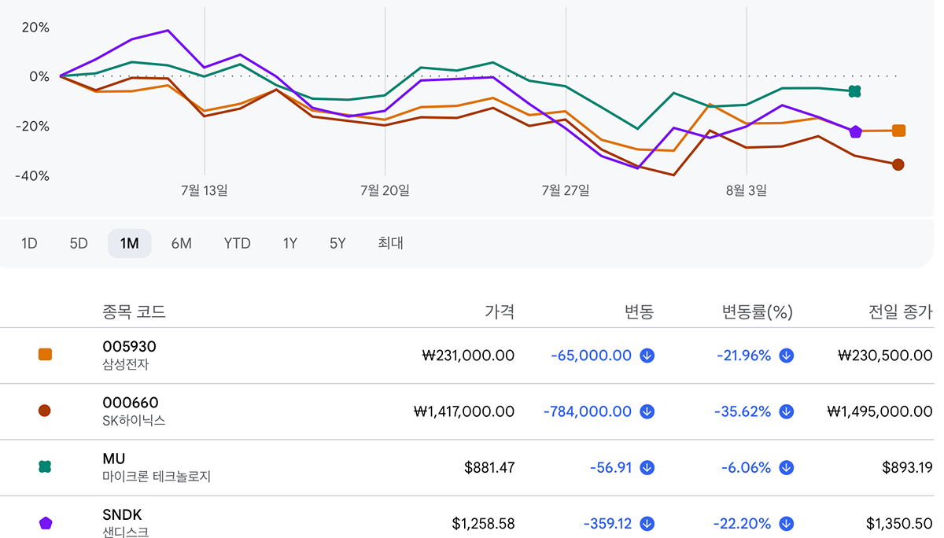Click the 7월 27일 date label on chart

coord(566,190)
